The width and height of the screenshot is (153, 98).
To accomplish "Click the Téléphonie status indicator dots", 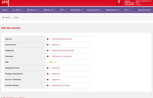I will point(49,51).
